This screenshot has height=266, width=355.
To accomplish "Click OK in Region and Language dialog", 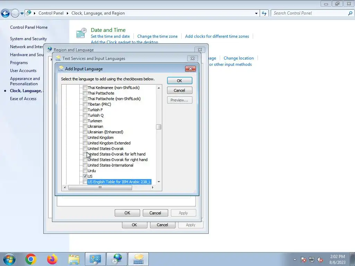I will pyautogui.click(x=135, y=225).
